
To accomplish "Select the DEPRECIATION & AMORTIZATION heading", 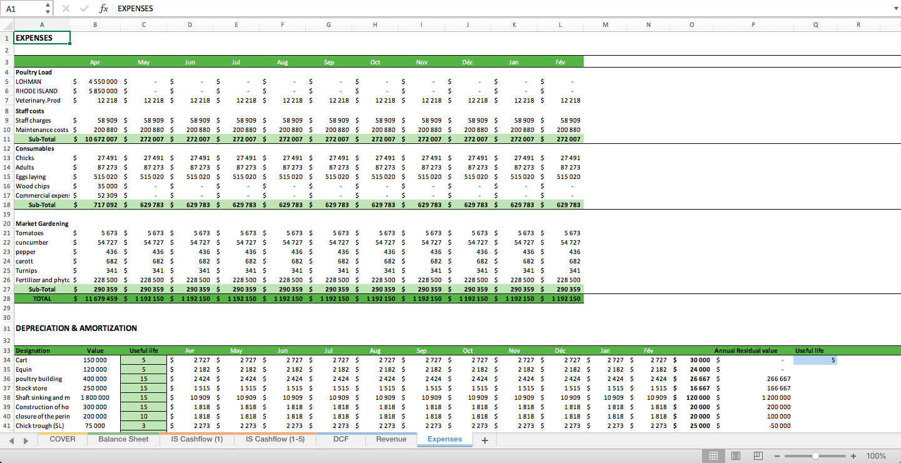I will (76, 328).
